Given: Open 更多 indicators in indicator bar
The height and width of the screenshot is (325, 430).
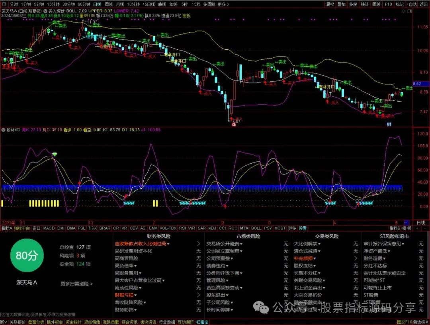Looking at the screenshot, I should (292, 228).
